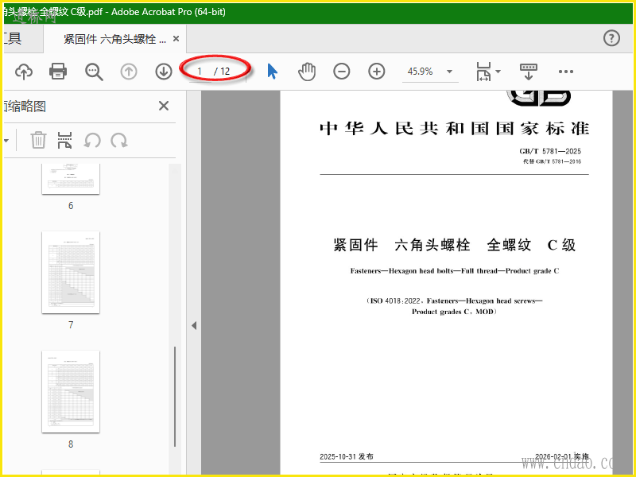The image size is (636, 477).
Task: Go to previous page arrow
Action: pos(129,72)
